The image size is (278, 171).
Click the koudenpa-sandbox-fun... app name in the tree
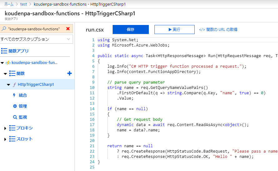pyautogui.click(x=34, y=63)
